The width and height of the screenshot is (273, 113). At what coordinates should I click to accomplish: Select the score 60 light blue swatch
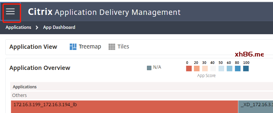[x=229, y=68]
